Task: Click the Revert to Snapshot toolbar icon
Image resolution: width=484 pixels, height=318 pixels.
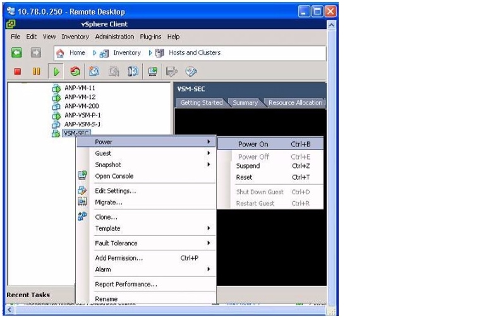Action: coord(114,71)
